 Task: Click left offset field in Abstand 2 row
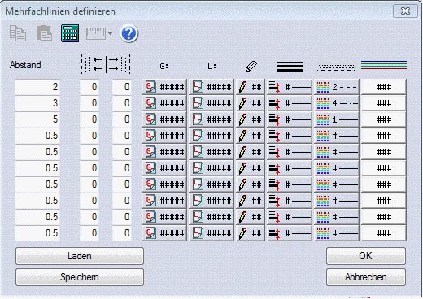click(89, 87)
